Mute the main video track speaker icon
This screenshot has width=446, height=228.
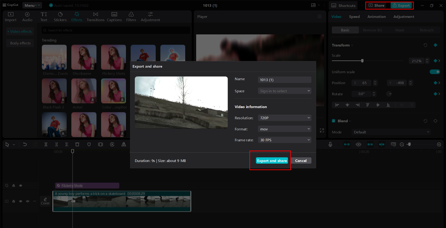(x=28, y=201)
